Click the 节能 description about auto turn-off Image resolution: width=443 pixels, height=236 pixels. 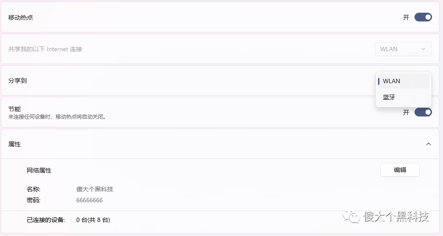coord(57,117)
